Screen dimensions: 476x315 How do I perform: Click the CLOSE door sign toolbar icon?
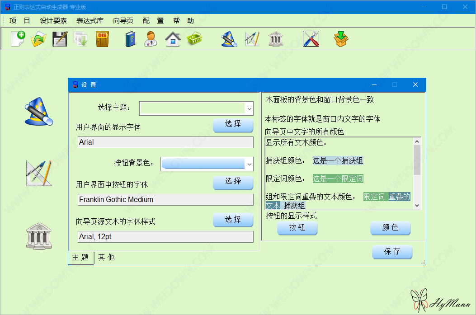coord(102,39)
